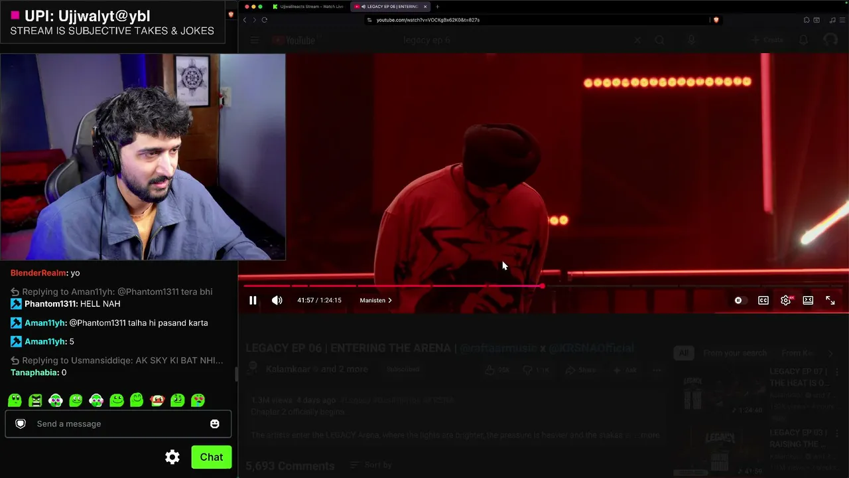Image resolution: width=849 pixels, height=478 pixels.
Task: Open the YouTube account avatar menu
Action: (x=830, y=40)
